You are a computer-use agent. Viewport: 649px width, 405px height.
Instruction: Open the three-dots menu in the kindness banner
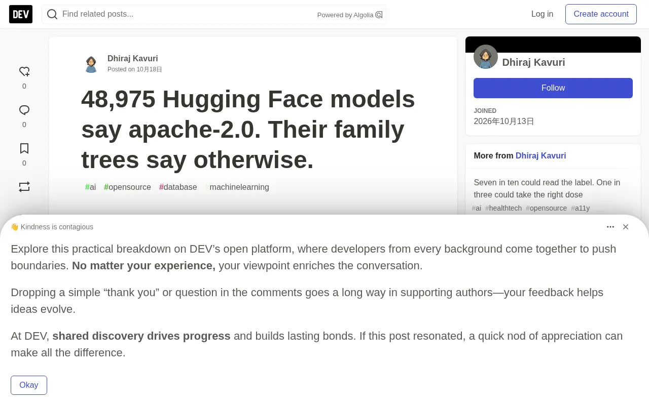point(610,227)
